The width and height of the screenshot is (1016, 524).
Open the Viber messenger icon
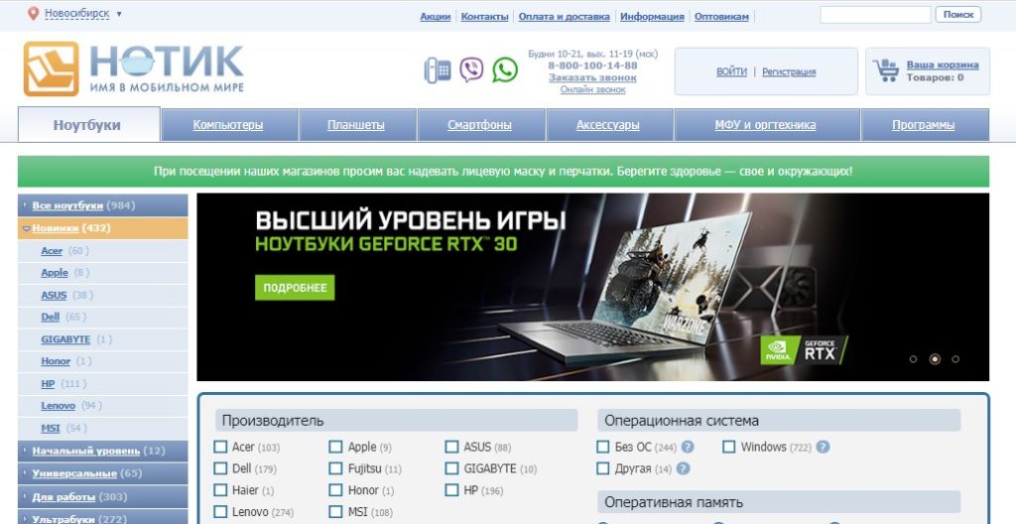(x=472, y=69)
